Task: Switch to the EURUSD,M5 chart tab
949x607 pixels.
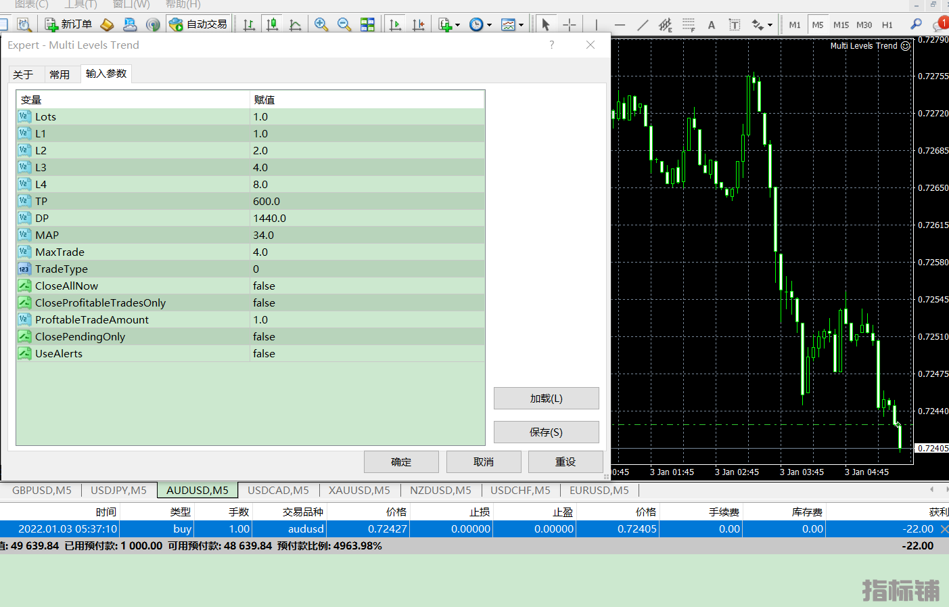Action: coord(599,490)
